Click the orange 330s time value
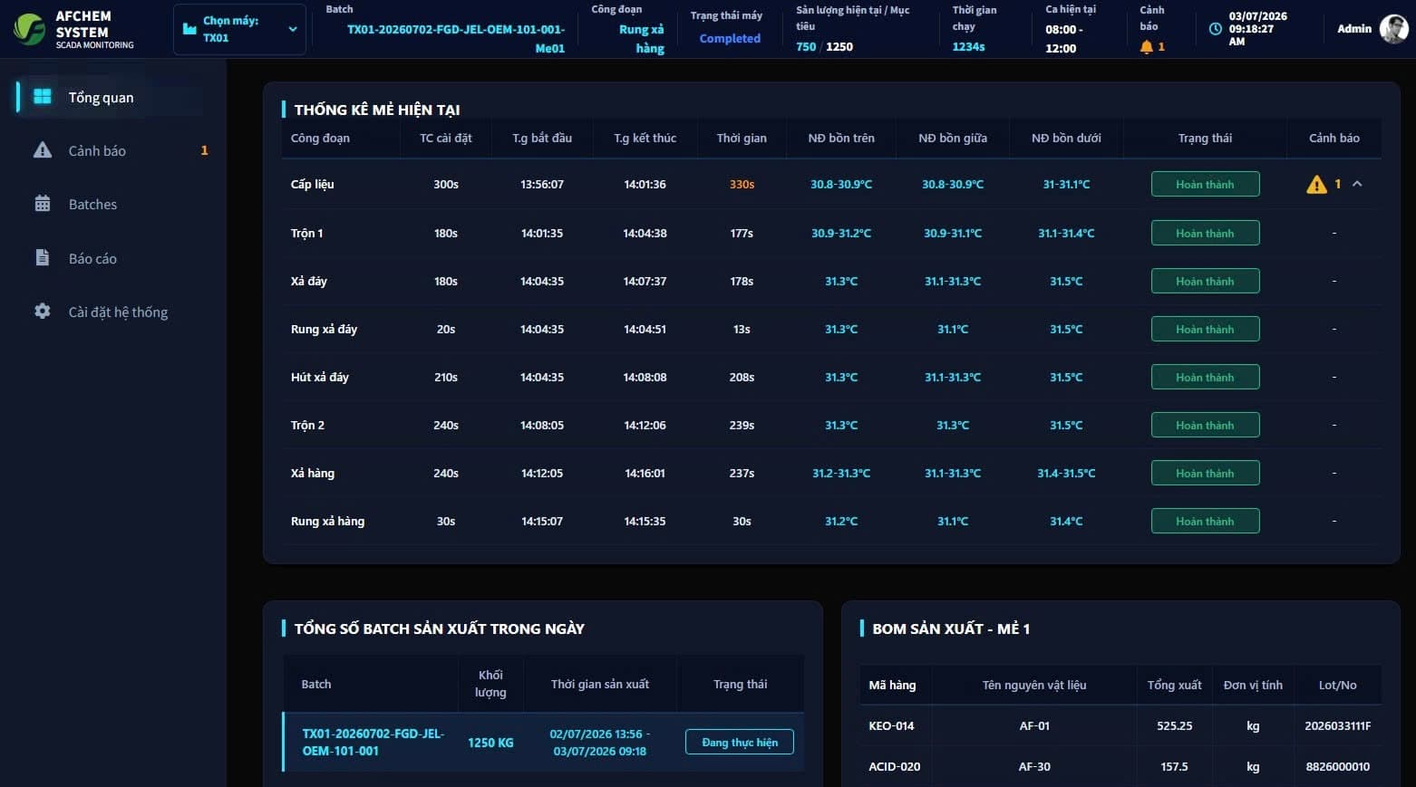The image size is (1416, 787). click(742, 184)
